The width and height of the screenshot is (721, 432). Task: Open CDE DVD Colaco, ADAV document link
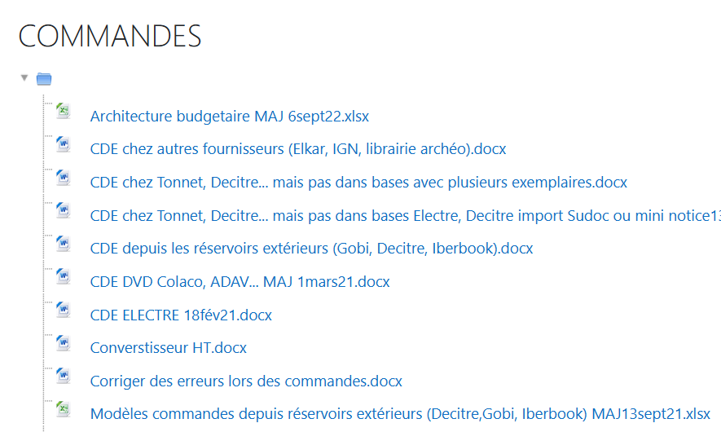[x=240, y=282]
